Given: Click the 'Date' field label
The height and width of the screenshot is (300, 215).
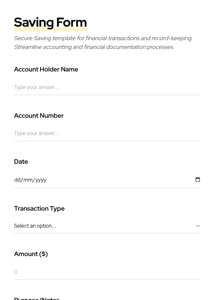Looking at the screenshot, I should click(21, 162).
